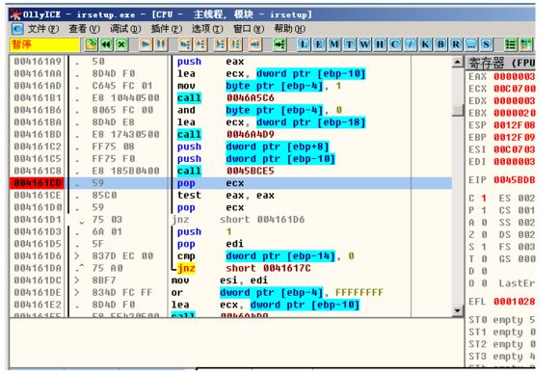Show Breakpoints with B button
The image size is (559, 374).
point(440,44)
